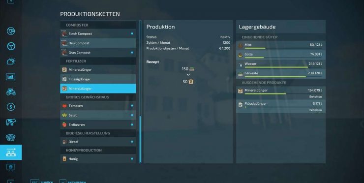The width and height of the screenshot is (364, 183).
Task: Open the animals cow sidebar icon
Action: 11,122
